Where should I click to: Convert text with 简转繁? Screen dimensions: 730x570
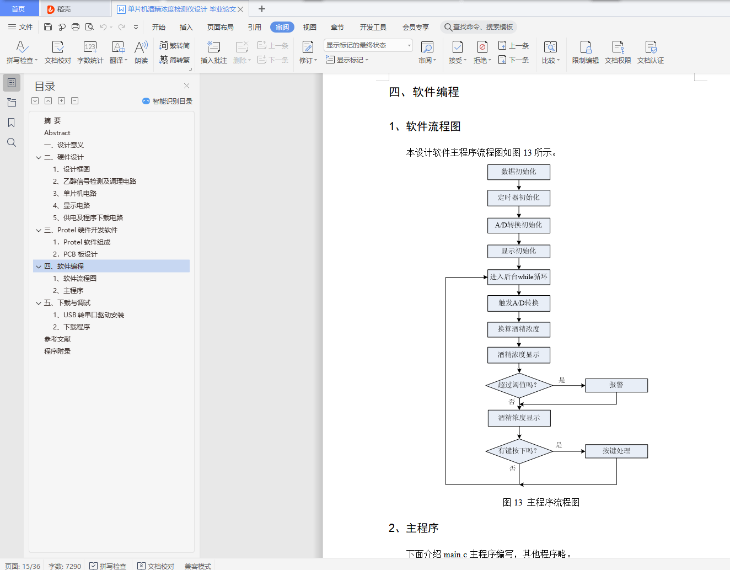tap(174, 60)
